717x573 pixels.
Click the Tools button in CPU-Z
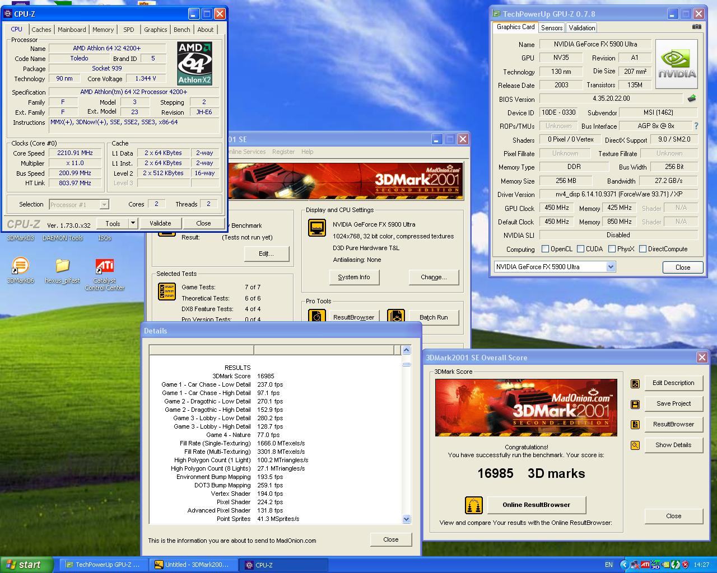click(x=113, y=223)
